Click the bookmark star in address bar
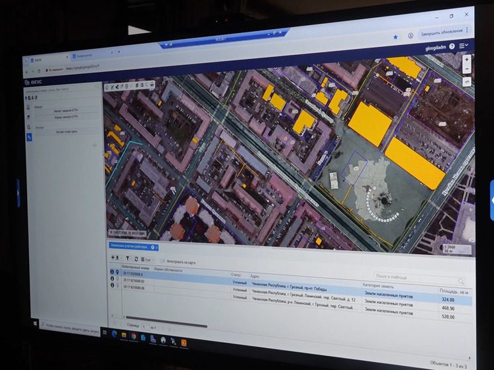Viewport: 494px width, 370px height. (395, 36)
